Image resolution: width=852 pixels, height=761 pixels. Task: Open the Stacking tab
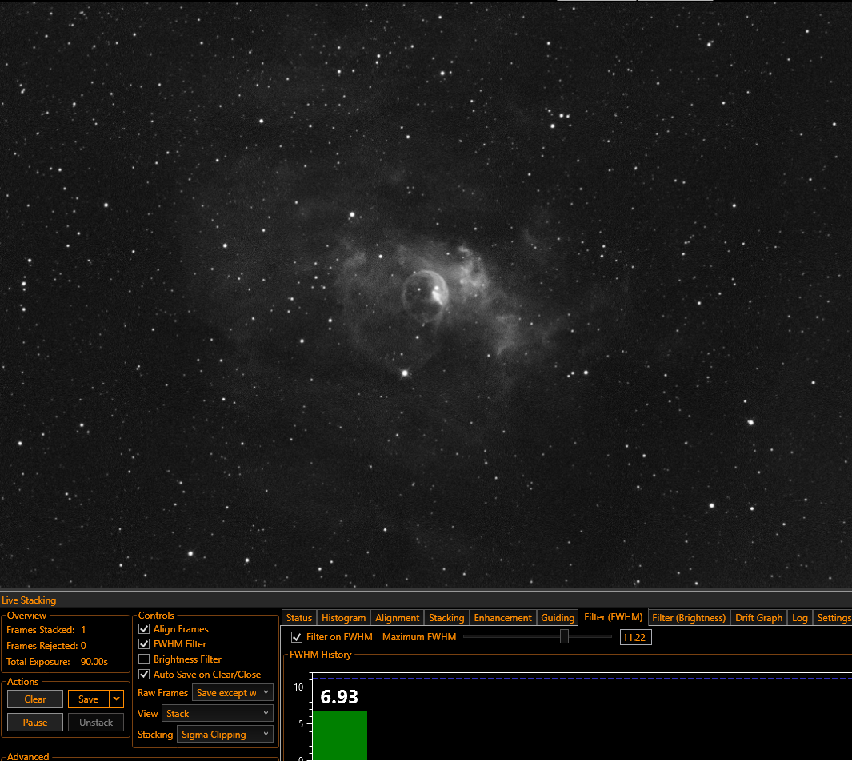coord(446,618)
